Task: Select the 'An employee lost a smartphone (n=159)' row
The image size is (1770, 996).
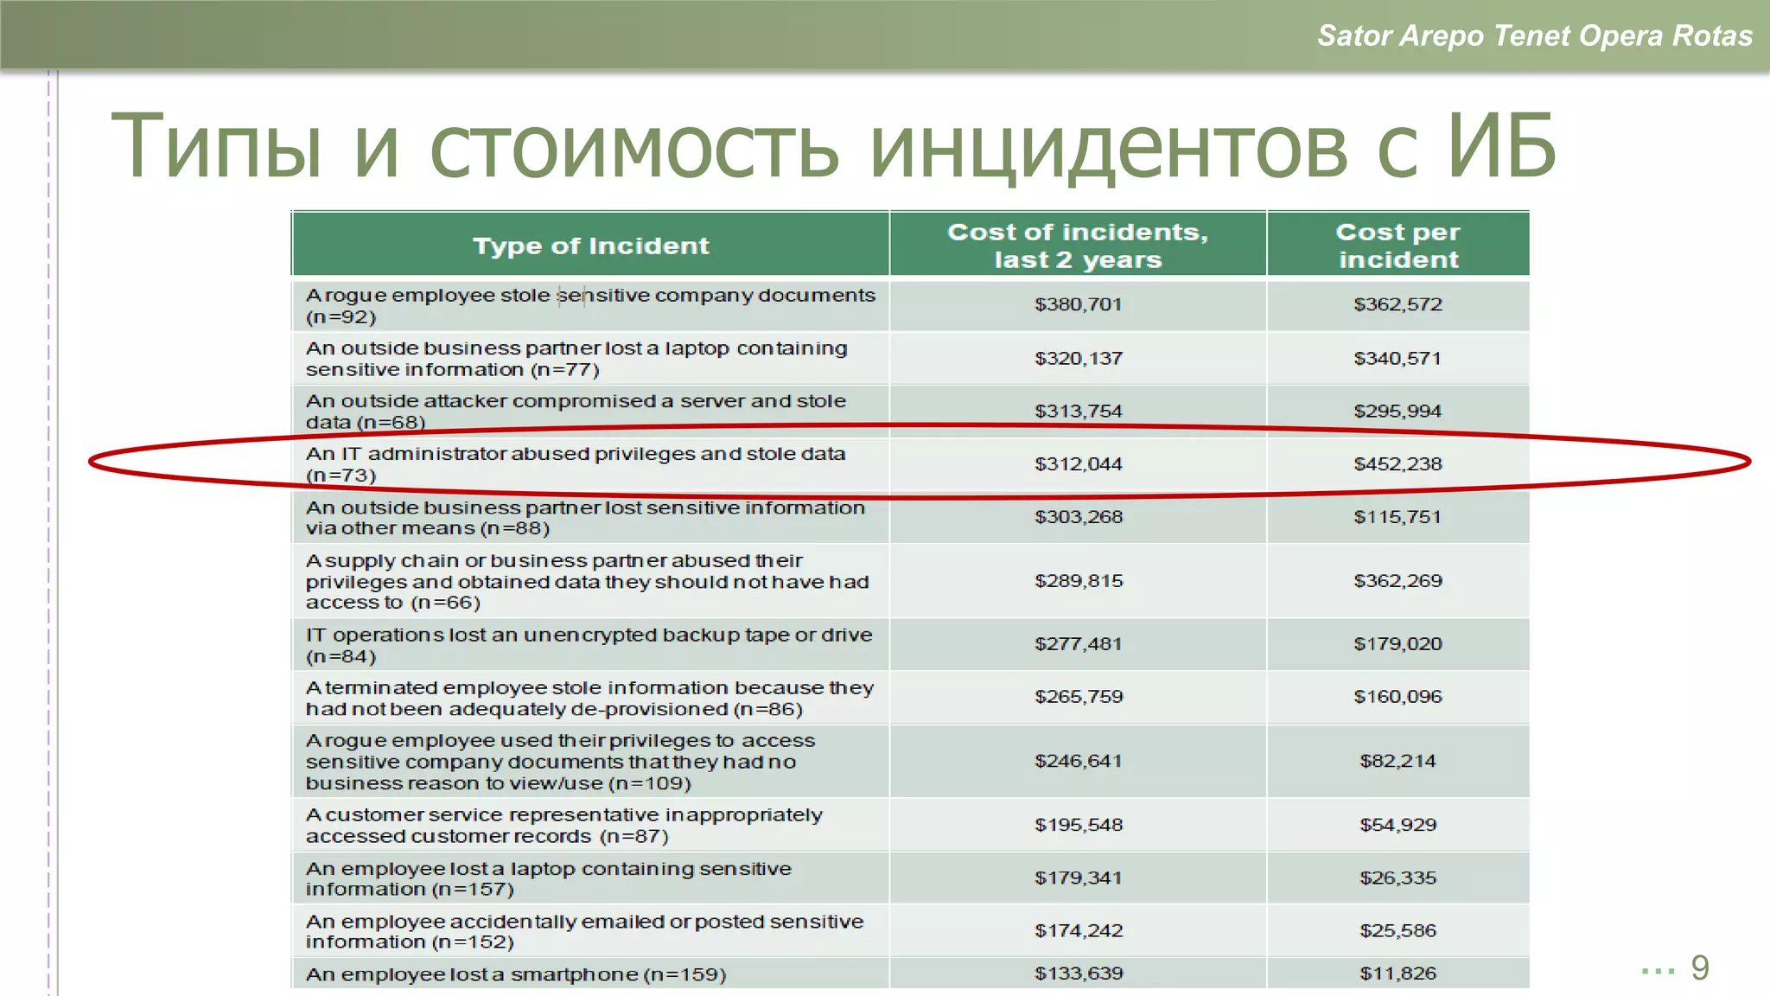Action: coord(516,974)
